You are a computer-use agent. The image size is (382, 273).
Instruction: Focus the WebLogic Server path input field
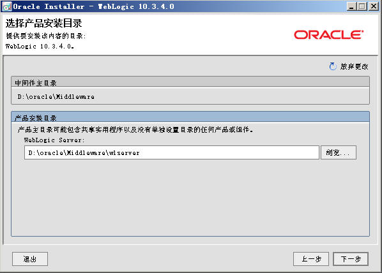(x=172, y=152)
